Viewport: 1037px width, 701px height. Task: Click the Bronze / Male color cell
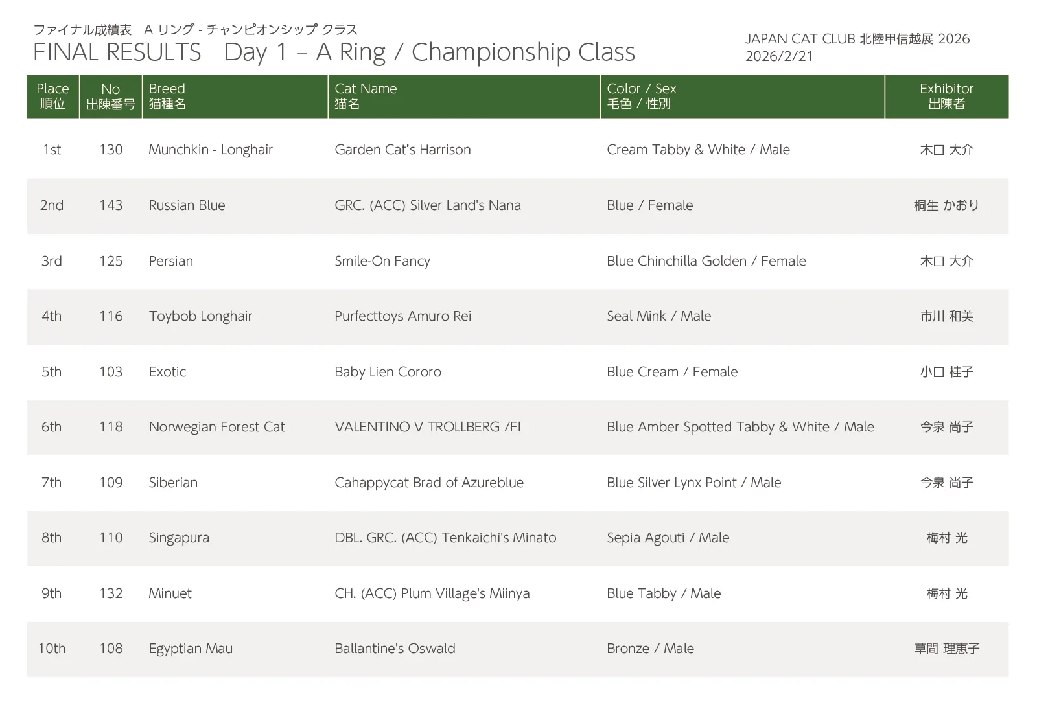coord(650,649)
